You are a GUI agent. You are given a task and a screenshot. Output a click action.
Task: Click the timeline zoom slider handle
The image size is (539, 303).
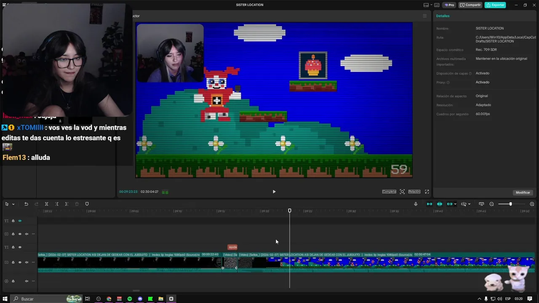[x=510, y=204]
